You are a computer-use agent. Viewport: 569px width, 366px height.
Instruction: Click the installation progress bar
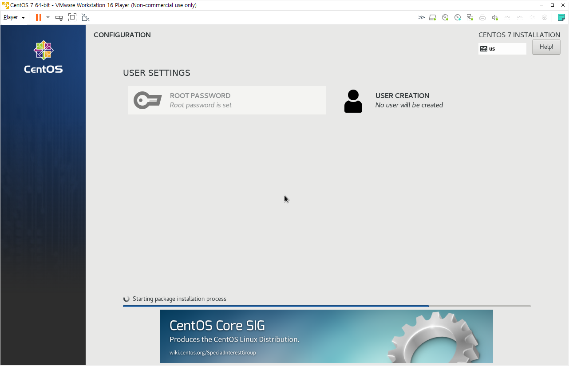(327, 306)
